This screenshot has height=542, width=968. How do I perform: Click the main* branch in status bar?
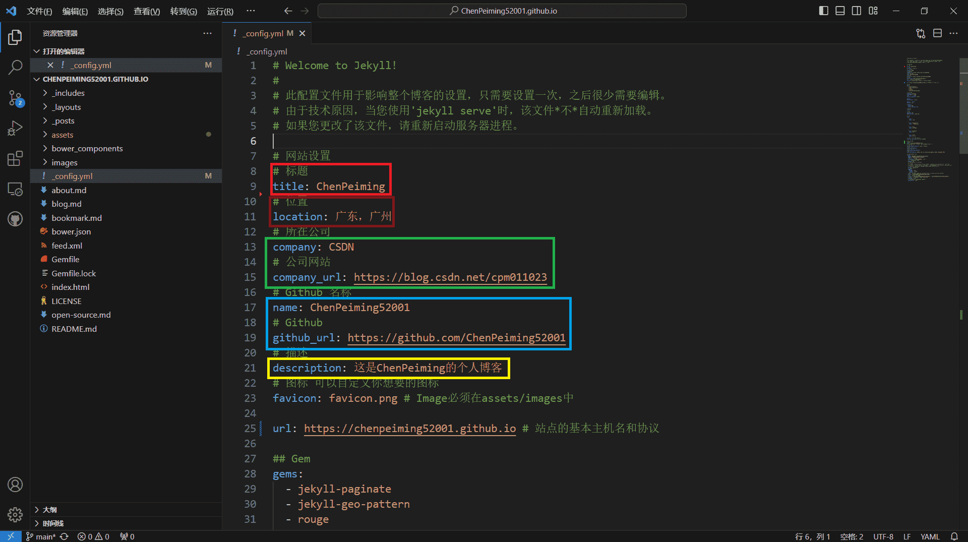41,536
